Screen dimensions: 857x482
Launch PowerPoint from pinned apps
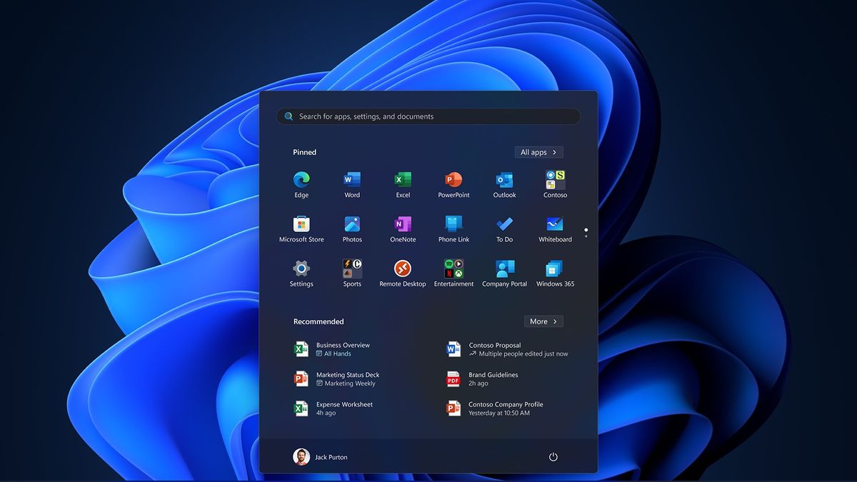coord(453,179)
